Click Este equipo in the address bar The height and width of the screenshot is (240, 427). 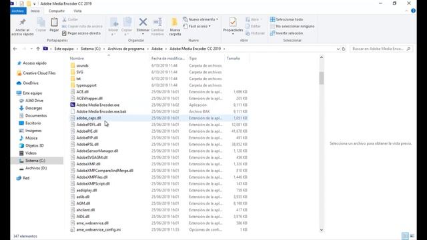(x=64, y=49)
